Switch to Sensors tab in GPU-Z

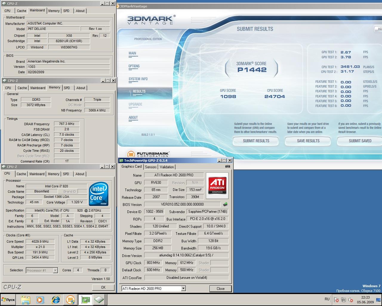coord(151,167)
